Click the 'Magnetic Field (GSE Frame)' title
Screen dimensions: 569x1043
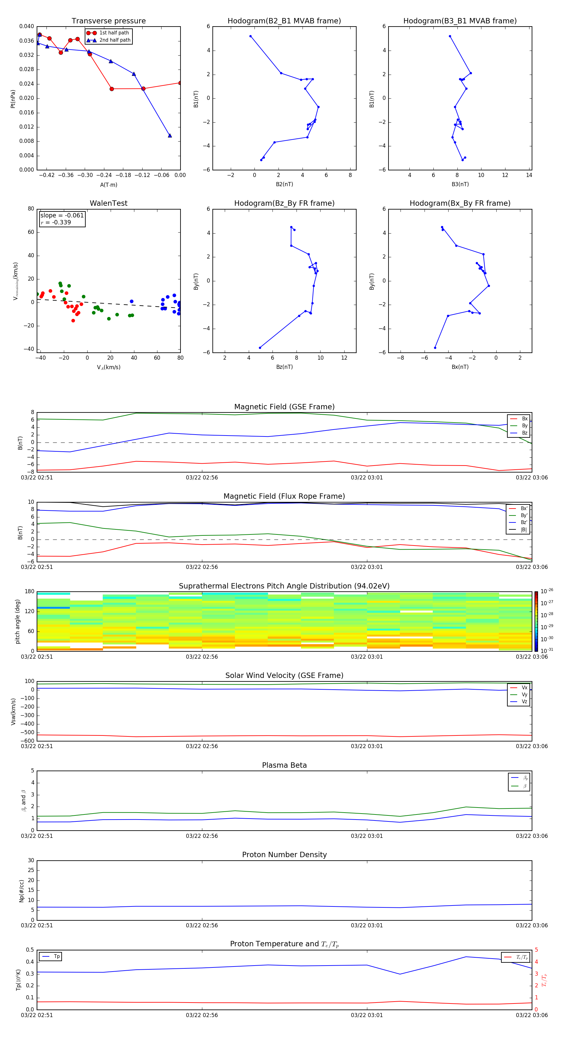click(284, 407)
